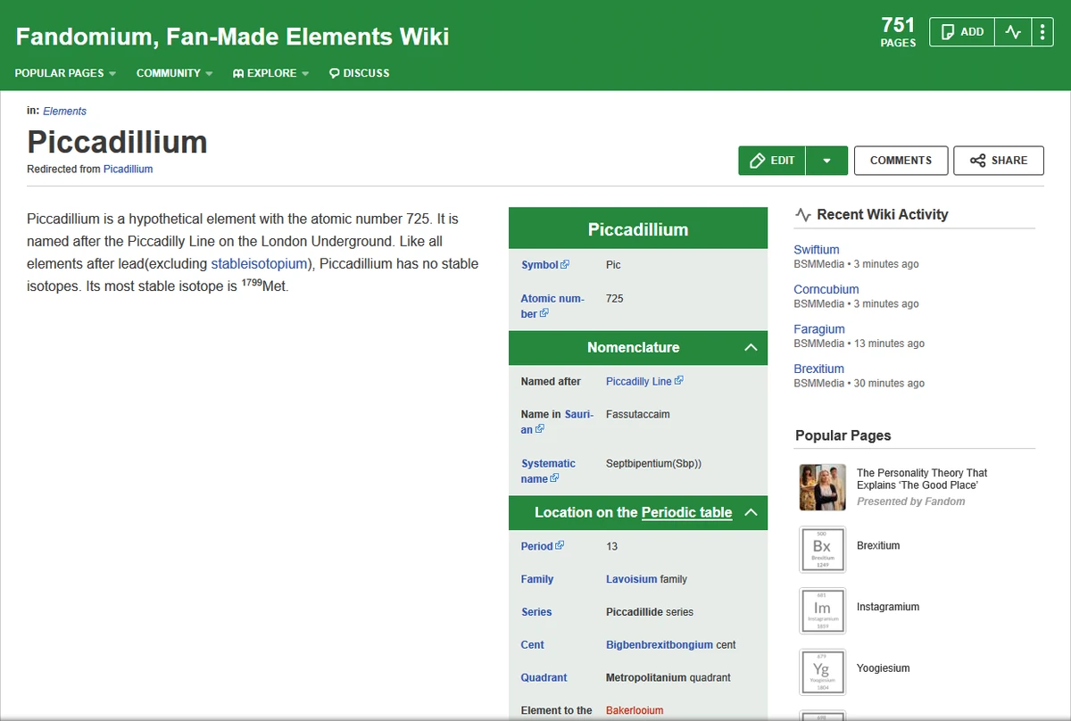The height and width of the screenshot is (721, 1071).
Task: Click the share-nodes icon beside SHARE
Action: click(x=976, y=161)
